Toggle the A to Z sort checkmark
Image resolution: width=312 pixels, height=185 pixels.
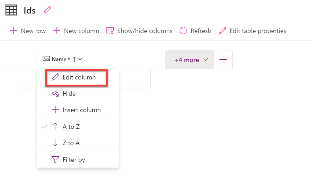(44, 127)
